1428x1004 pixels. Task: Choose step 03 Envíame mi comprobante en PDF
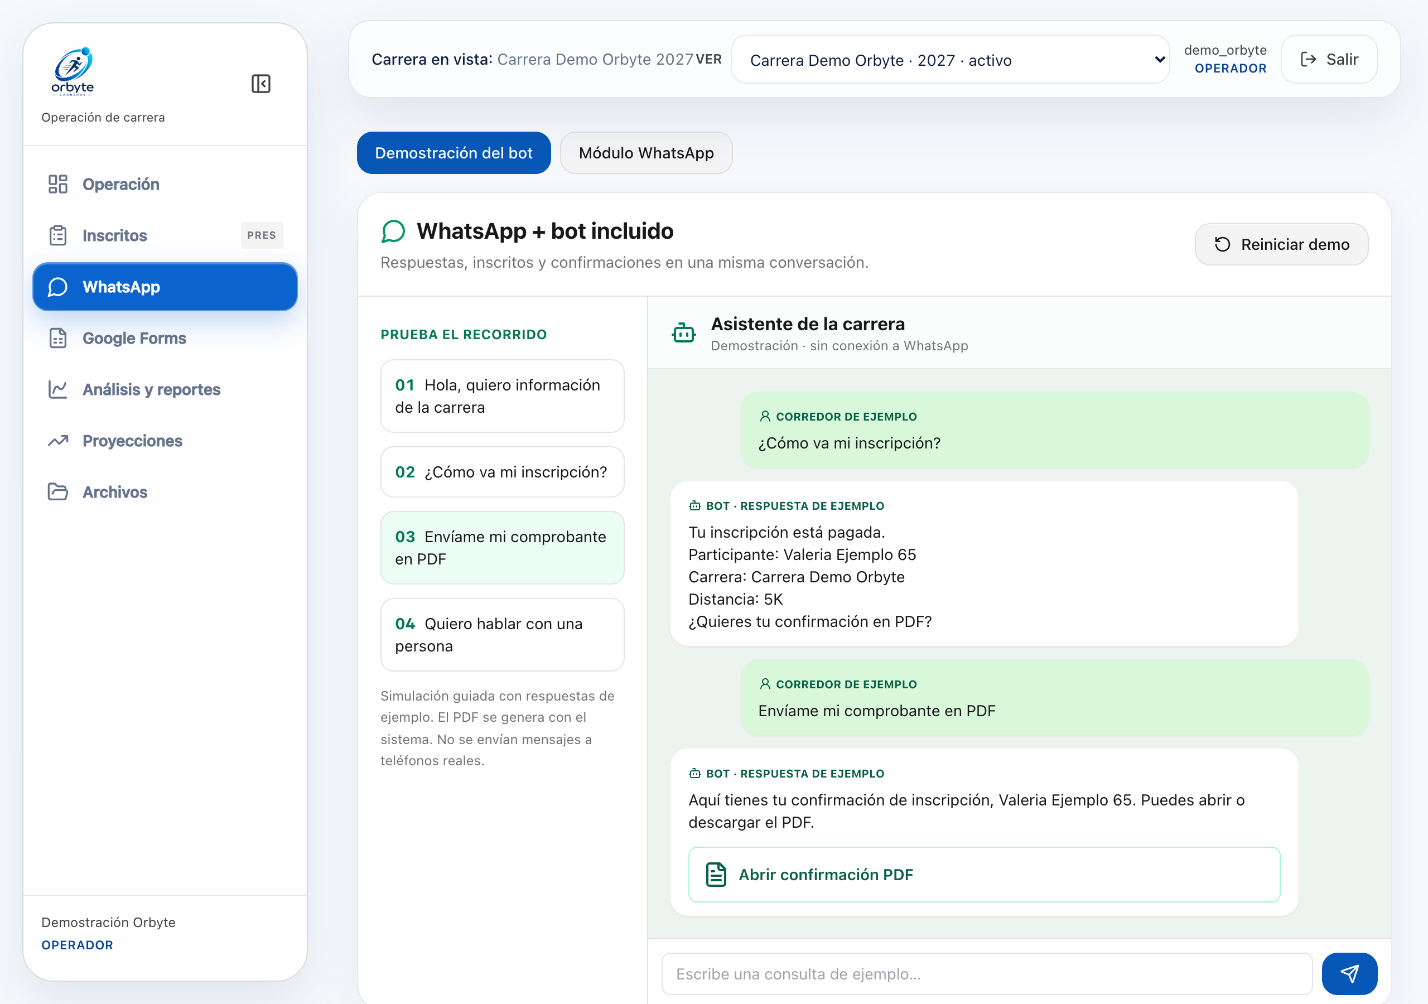(502, 548)
